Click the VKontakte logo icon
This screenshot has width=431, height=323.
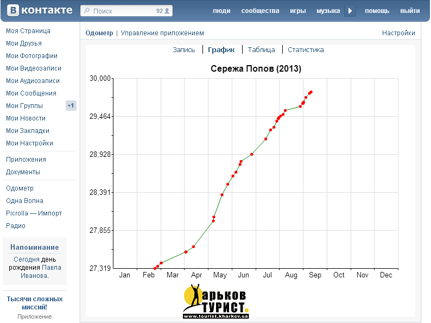[11, 11]
